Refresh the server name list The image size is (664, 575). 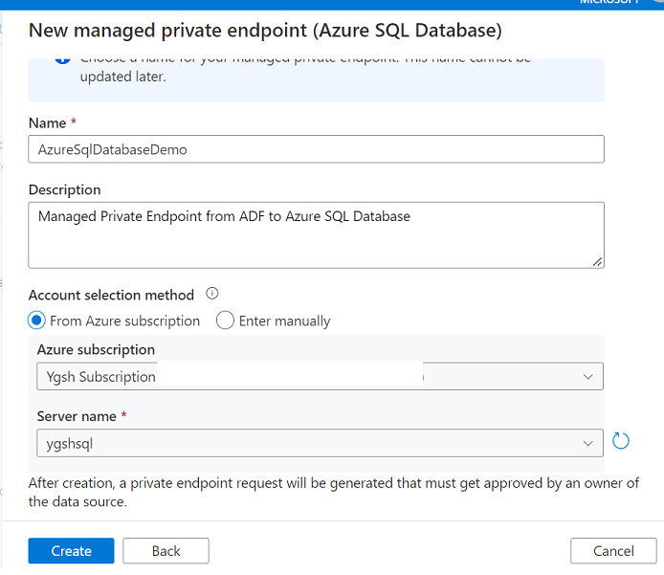(x=620, y=441)
